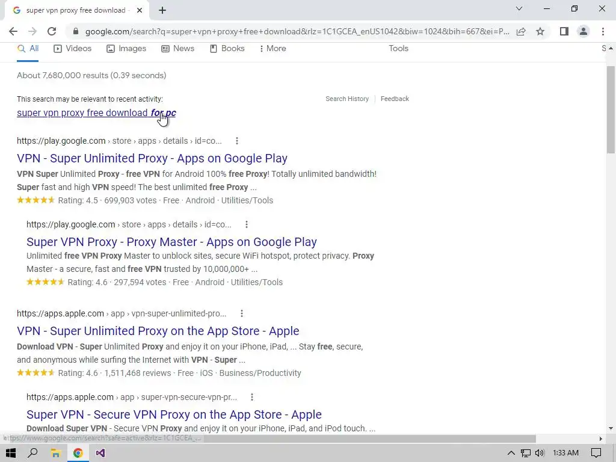The height and width of the screenshot is (462, 616).
Task: Open the notification center icon
Action: click(596, 453)
